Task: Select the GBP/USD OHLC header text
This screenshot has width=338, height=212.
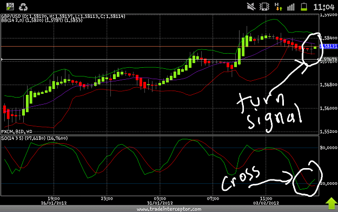Action: coord(63,16)
